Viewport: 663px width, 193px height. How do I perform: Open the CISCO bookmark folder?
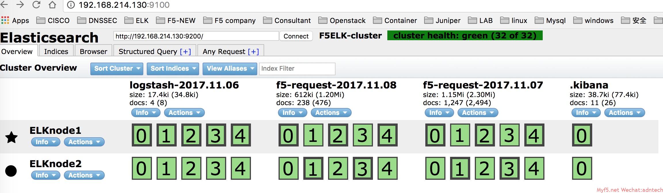(53, 20)
